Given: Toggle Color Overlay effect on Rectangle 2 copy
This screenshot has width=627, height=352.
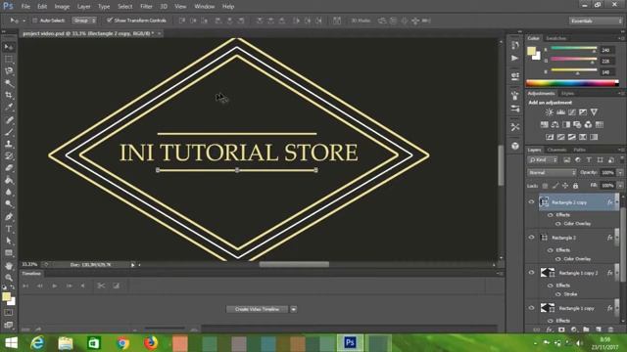Looking at the screenshot, I should [558, 224].
